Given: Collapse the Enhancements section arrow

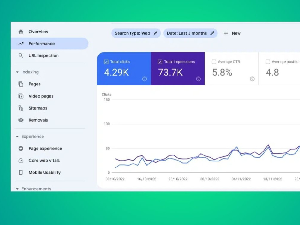Looking at the screenshot, I should pos(17,189).
